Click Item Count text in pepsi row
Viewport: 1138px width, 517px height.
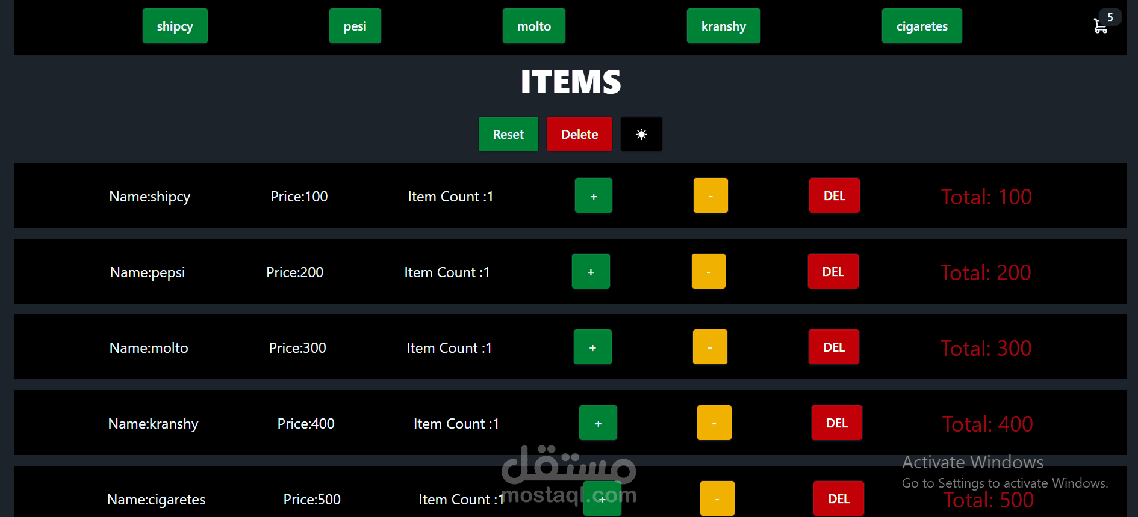point(447,272)
